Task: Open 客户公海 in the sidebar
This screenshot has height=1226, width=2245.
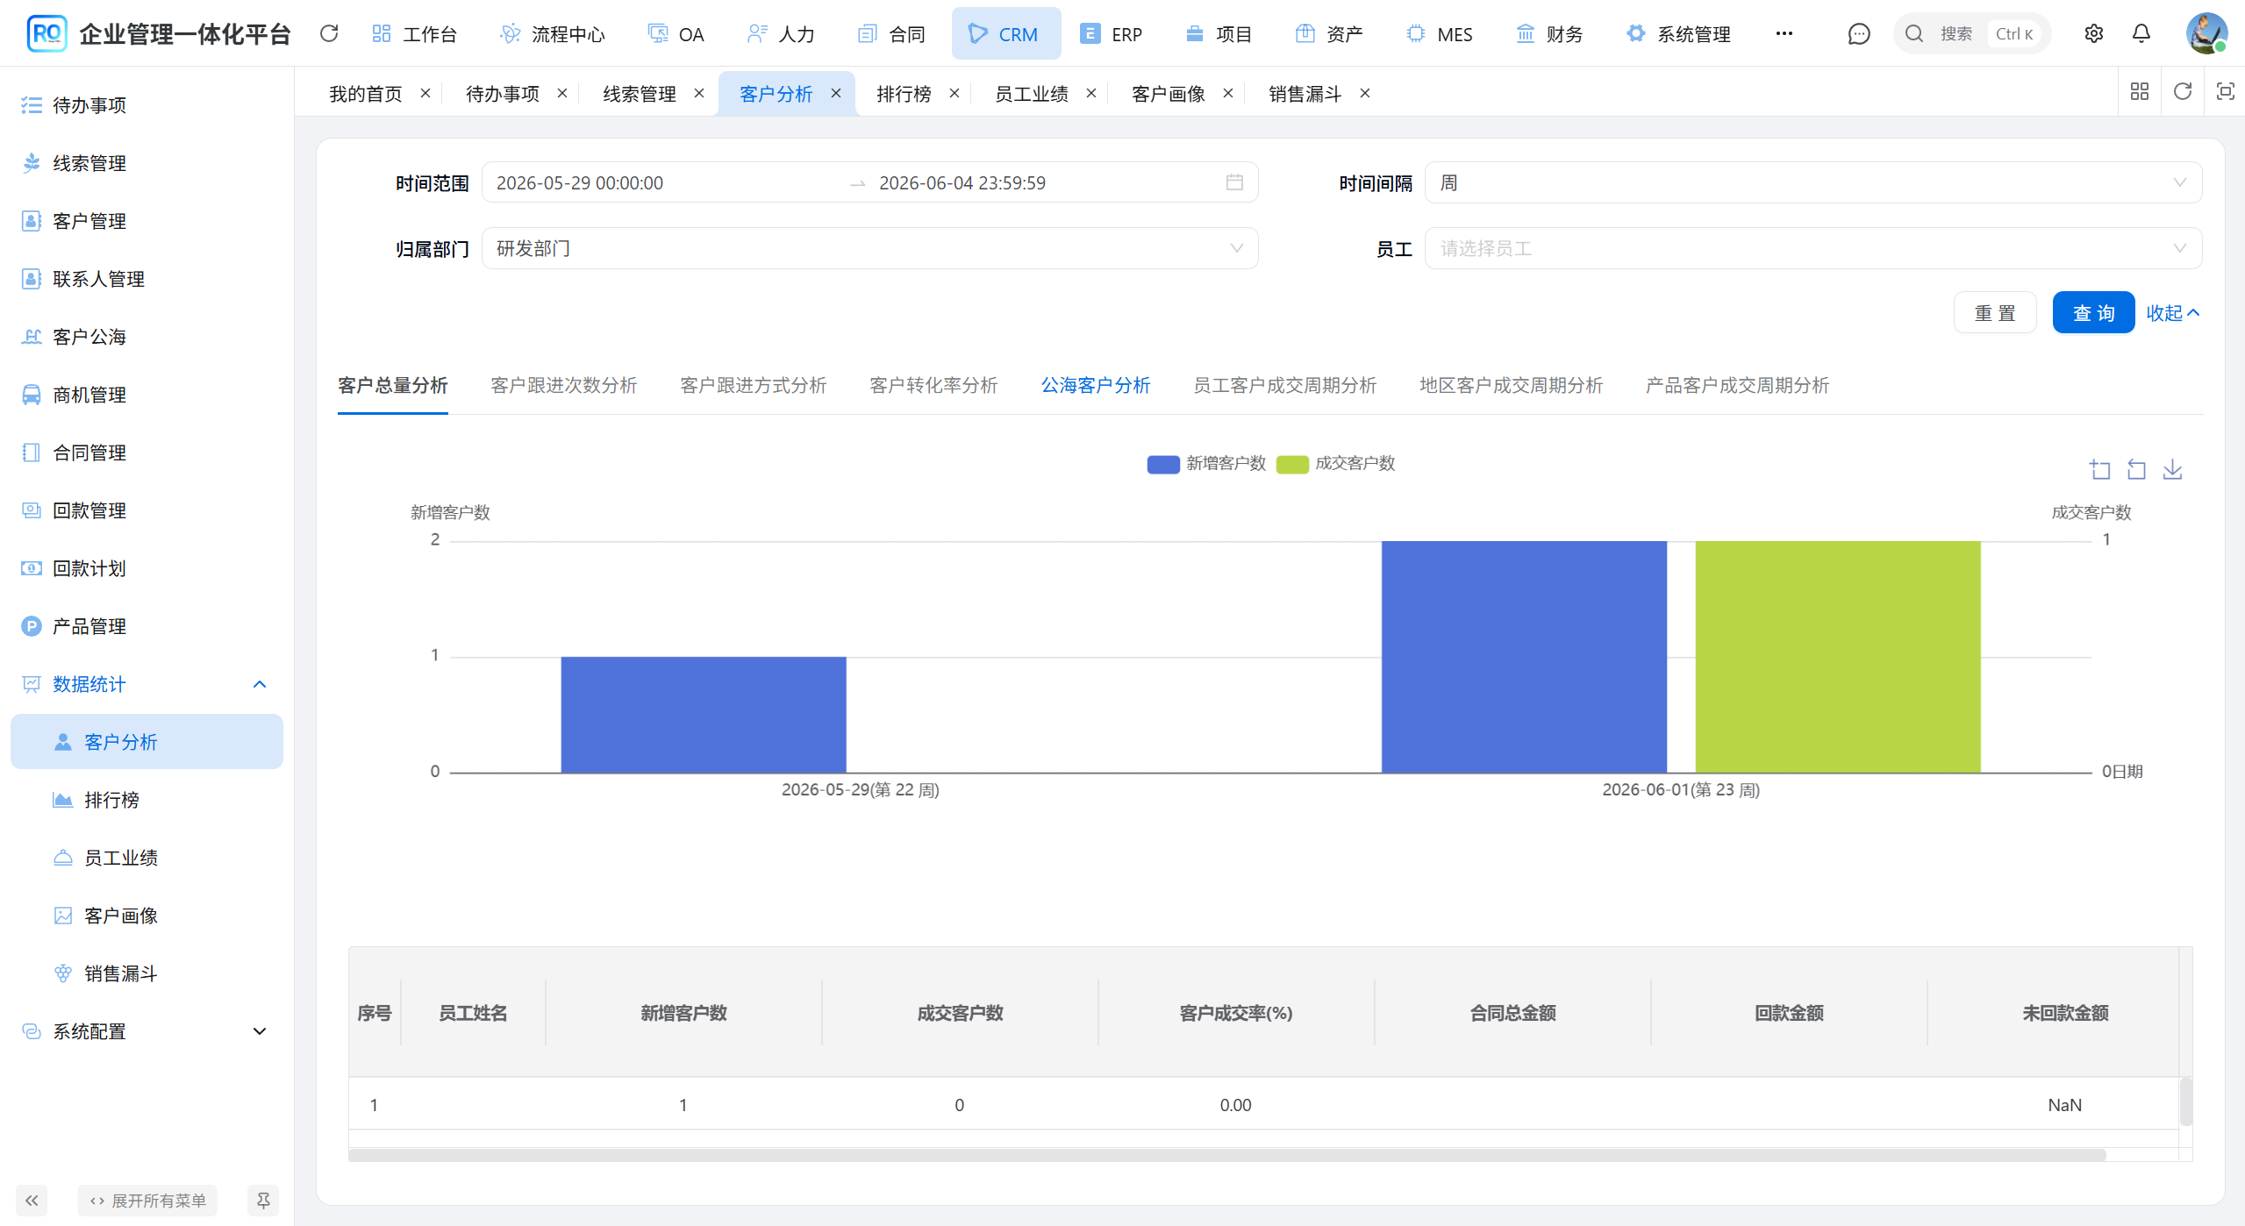Action: [x=147, y=337]
